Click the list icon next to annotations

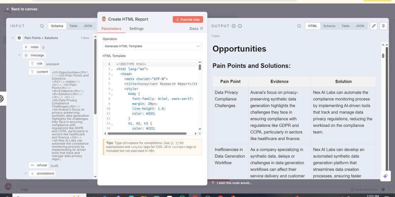click(x=32, y=173)
